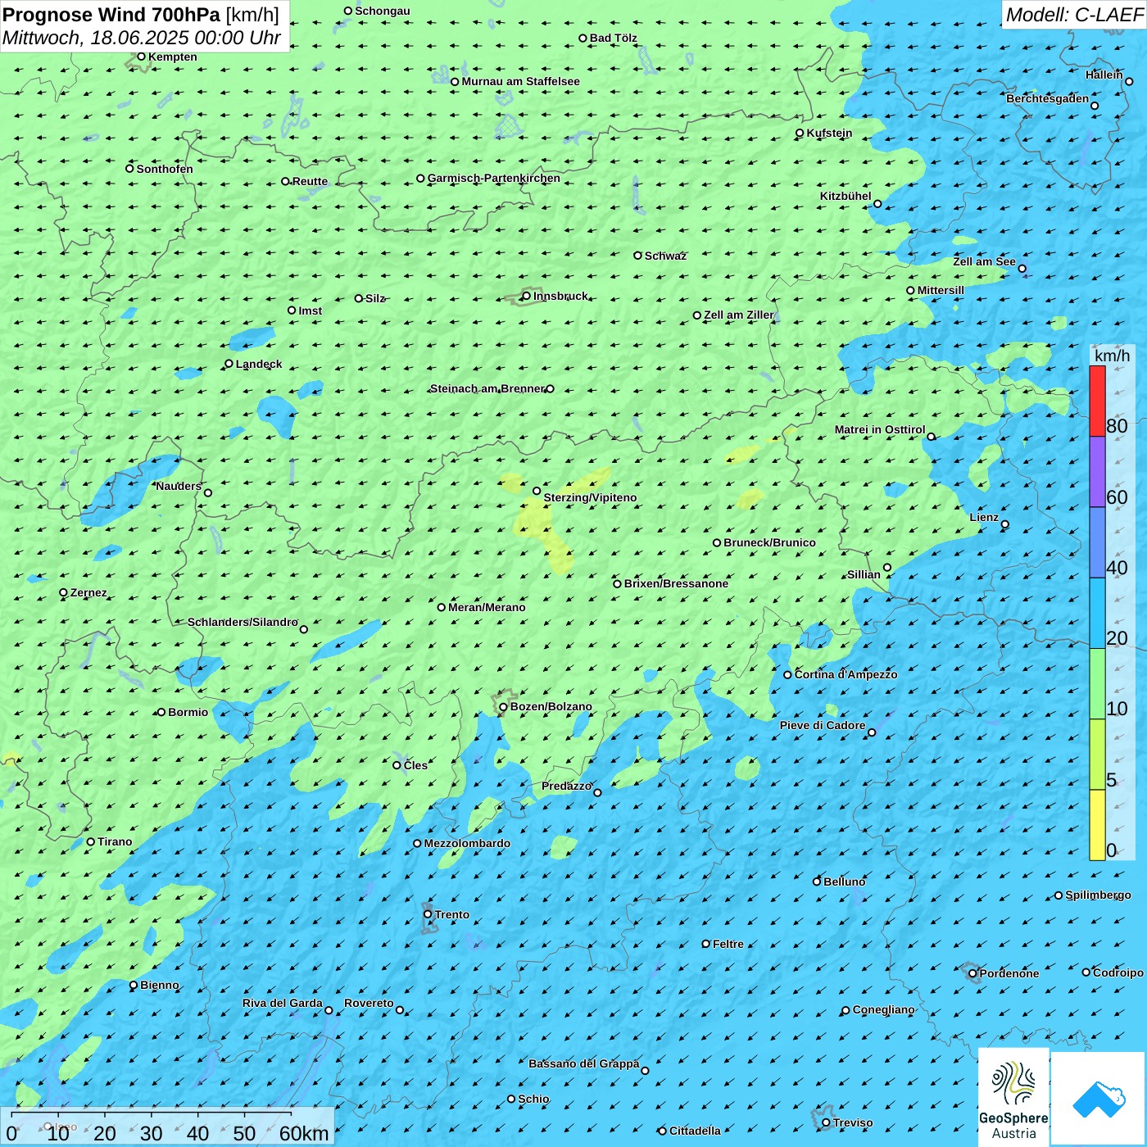The height and width of the screenshot is (1147, 1147).
Task: Click the GeoSphere Austria logo
Action: click(1013, 1097)
